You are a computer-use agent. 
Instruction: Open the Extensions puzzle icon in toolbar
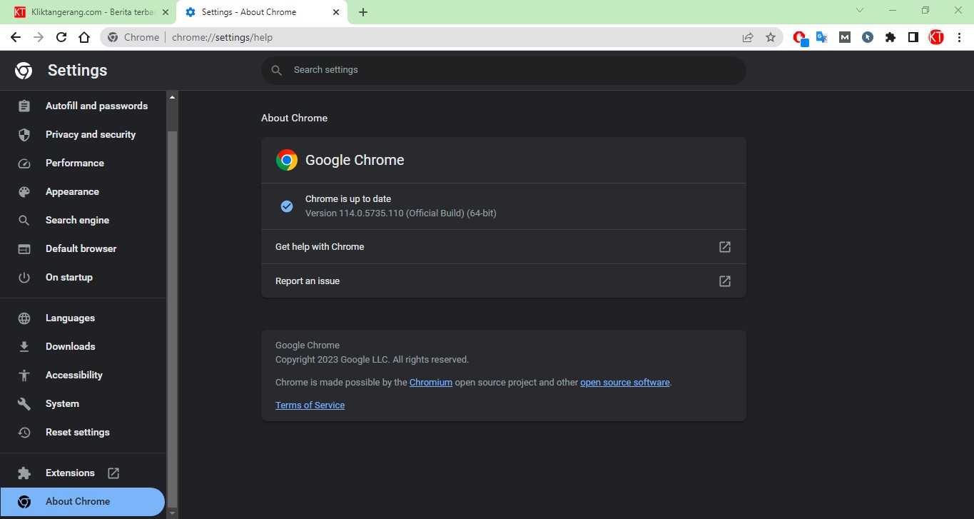point(891,37)
